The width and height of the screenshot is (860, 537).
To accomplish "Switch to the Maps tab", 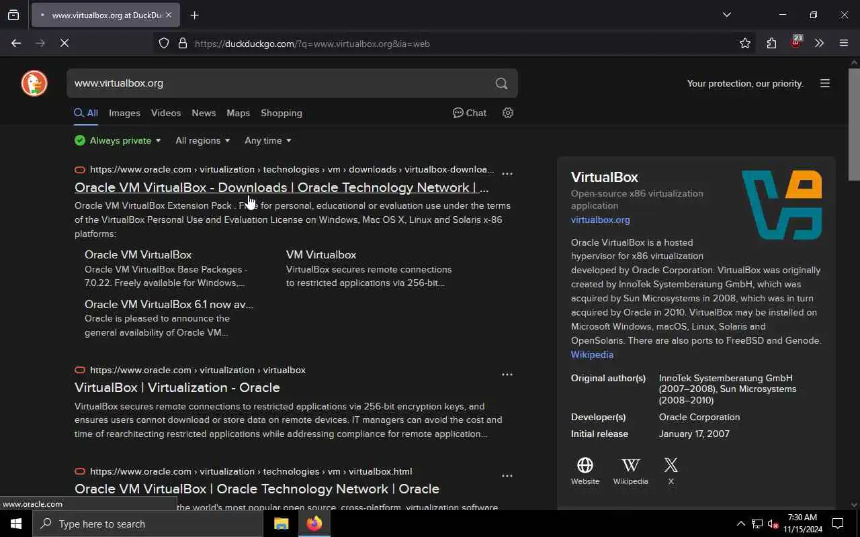I will [238, 113].
